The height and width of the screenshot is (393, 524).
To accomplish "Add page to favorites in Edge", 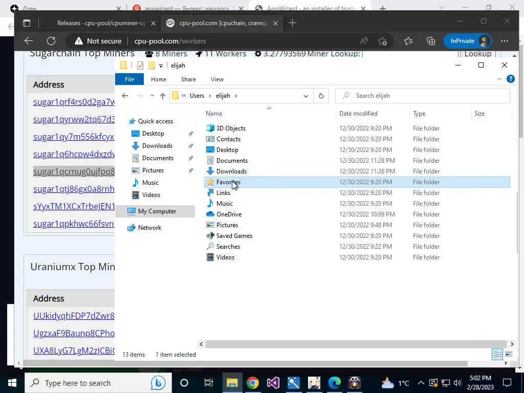I will [x=382, y=41].
